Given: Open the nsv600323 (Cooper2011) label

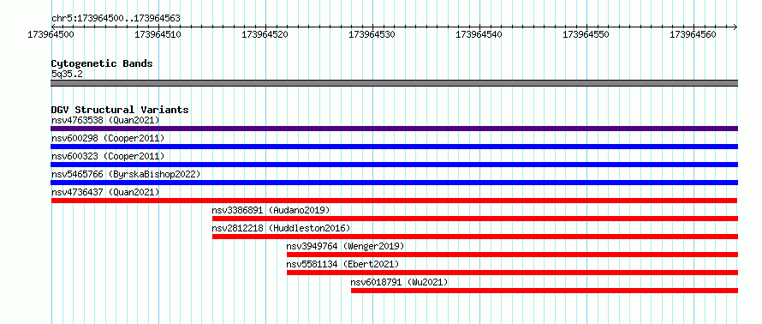Looking at the screenshot, I should [108, 156].
